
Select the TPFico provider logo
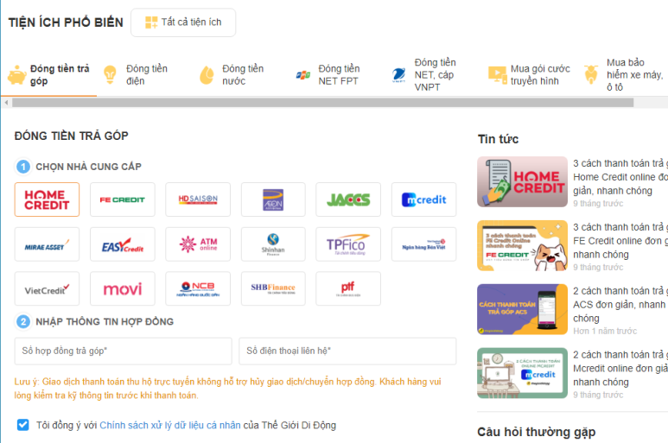coord(348,244)
